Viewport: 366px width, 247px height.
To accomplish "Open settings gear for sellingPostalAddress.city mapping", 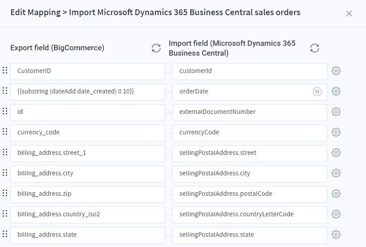I will (336, 173).
